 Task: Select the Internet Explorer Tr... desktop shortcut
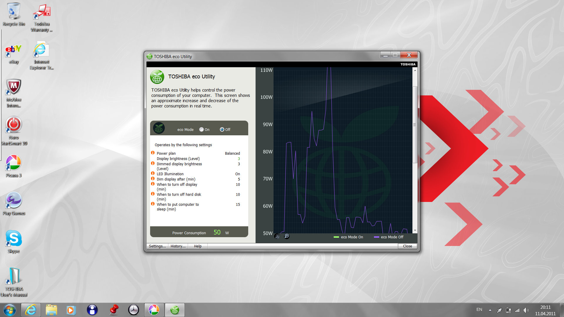(x=41, y=56)
